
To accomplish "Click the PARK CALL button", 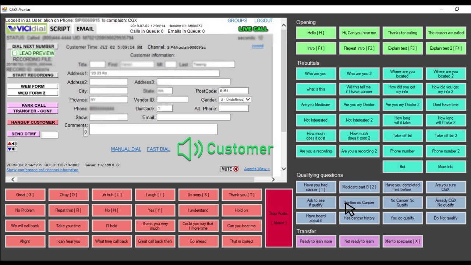I will click(33, 105).
